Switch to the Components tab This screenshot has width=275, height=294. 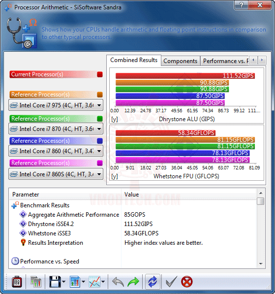[x=180, y=61]
